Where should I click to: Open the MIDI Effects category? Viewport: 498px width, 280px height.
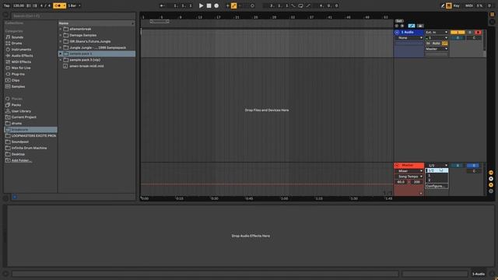[x=21, y=62]
